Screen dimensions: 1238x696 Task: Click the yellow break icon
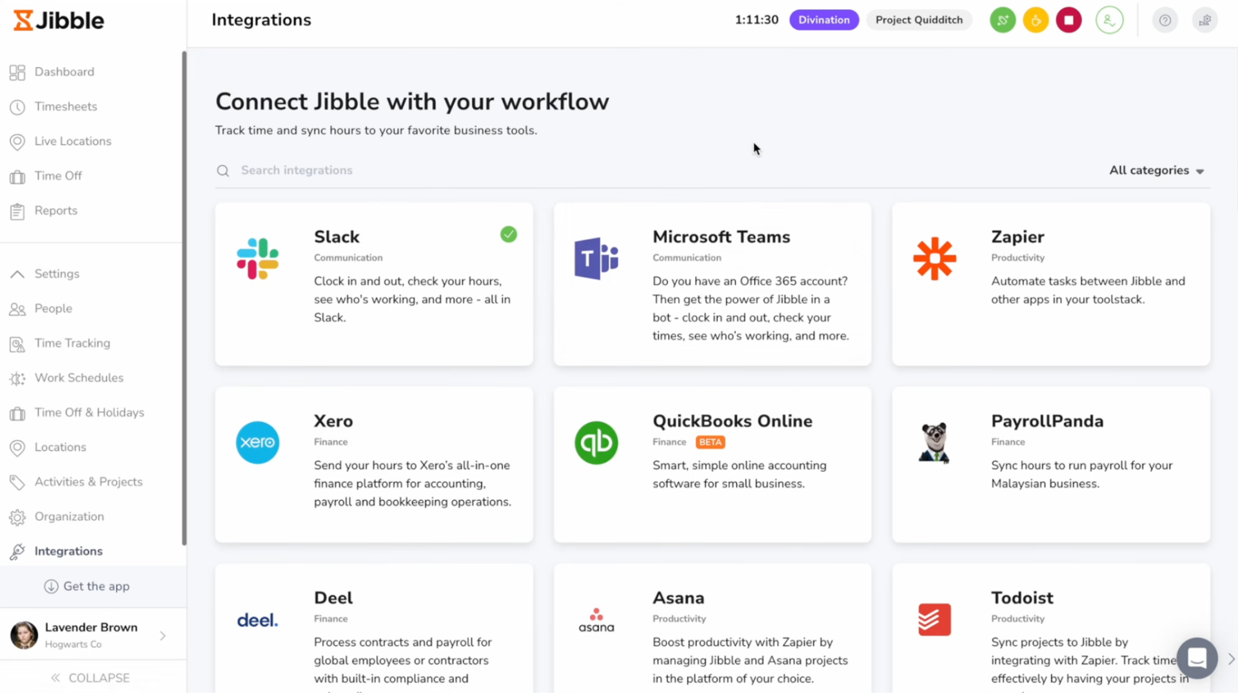(x=1036, y=20)
